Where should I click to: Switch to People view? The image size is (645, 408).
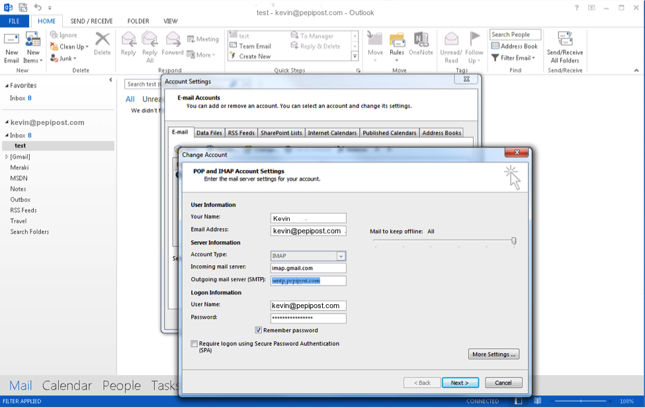point(121,386)
